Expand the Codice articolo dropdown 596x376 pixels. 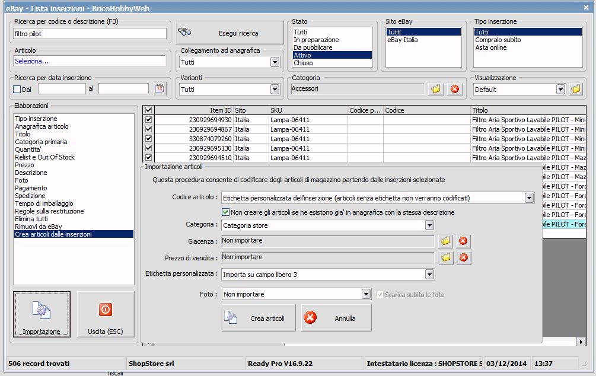[x=529, y=197]
